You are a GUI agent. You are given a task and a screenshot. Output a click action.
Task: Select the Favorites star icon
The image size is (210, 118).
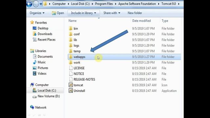tap(32, 22)
